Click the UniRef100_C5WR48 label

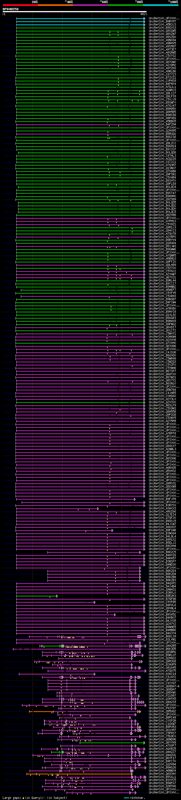tap(162, 359)
